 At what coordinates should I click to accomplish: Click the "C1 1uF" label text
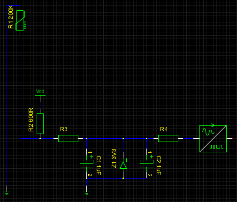click(99, 165)
